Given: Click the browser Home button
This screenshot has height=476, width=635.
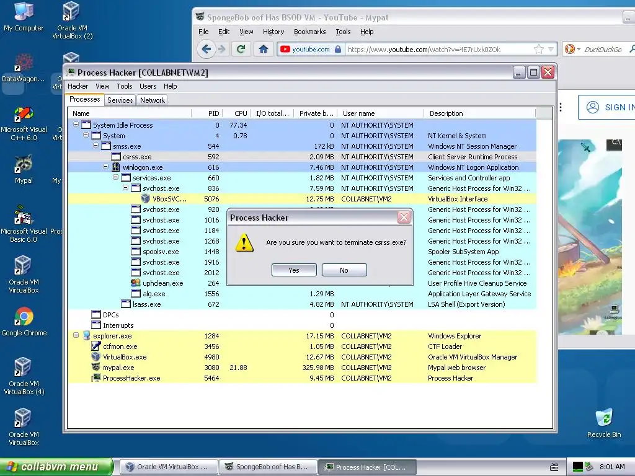Looking at the screenshot, I should (263, 50).
